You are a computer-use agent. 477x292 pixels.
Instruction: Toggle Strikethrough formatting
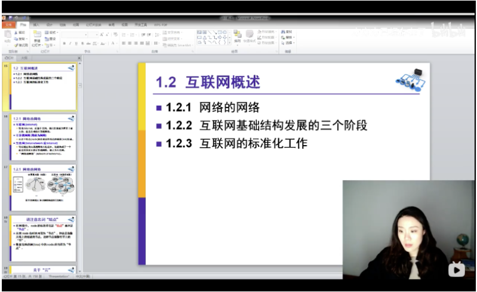click(x=88, y=44)
